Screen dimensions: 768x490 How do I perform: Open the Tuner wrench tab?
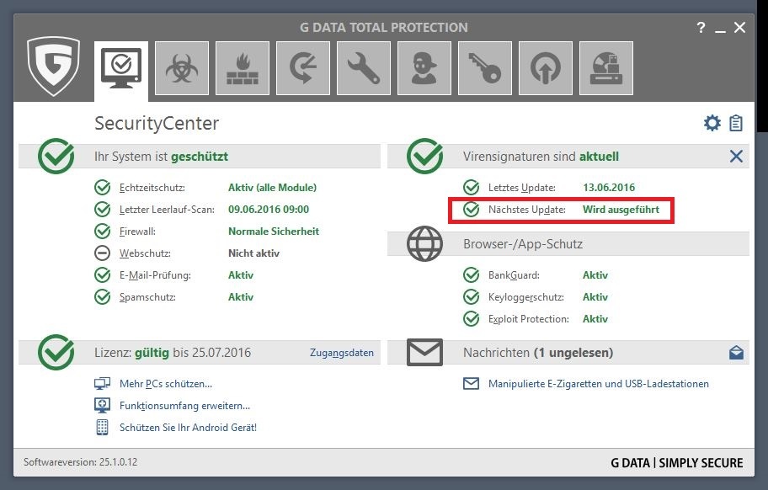(364, 68)
